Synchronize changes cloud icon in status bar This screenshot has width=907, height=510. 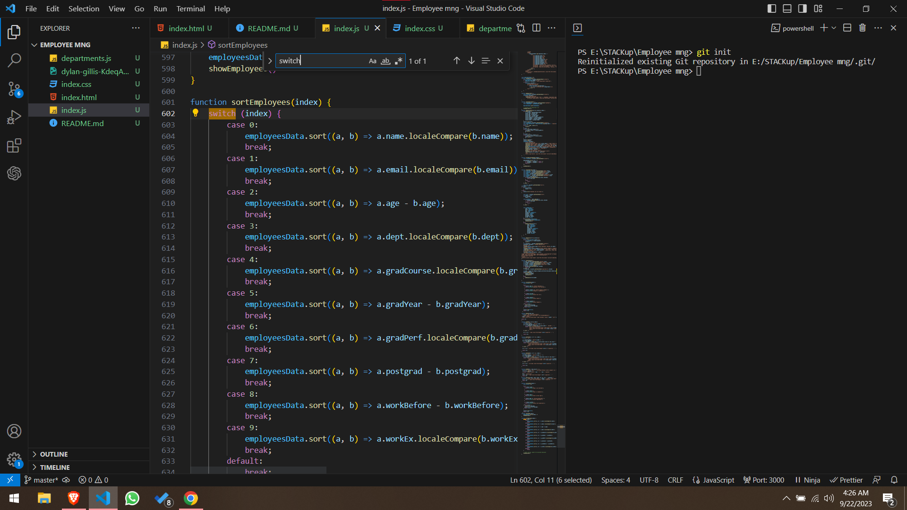(66, 480)
